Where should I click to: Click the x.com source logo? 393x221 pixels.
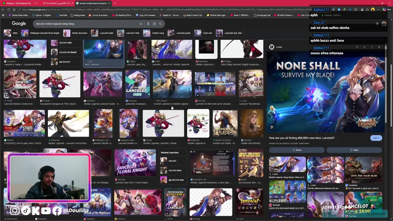(x=272, y=47)
